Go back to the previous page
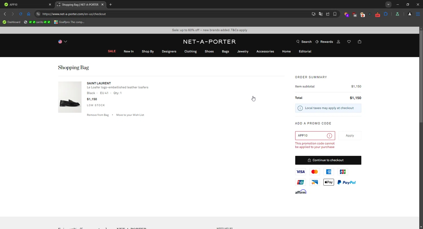 pyautogui.click(x=5, y=14)
